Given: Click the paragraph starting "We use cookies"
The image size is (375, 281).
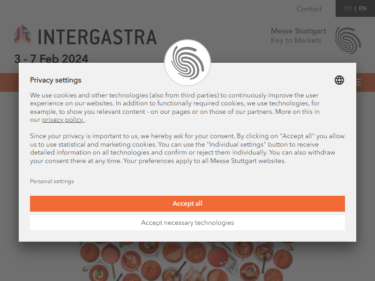Looking at the screenshot, I should pos(175,108).
